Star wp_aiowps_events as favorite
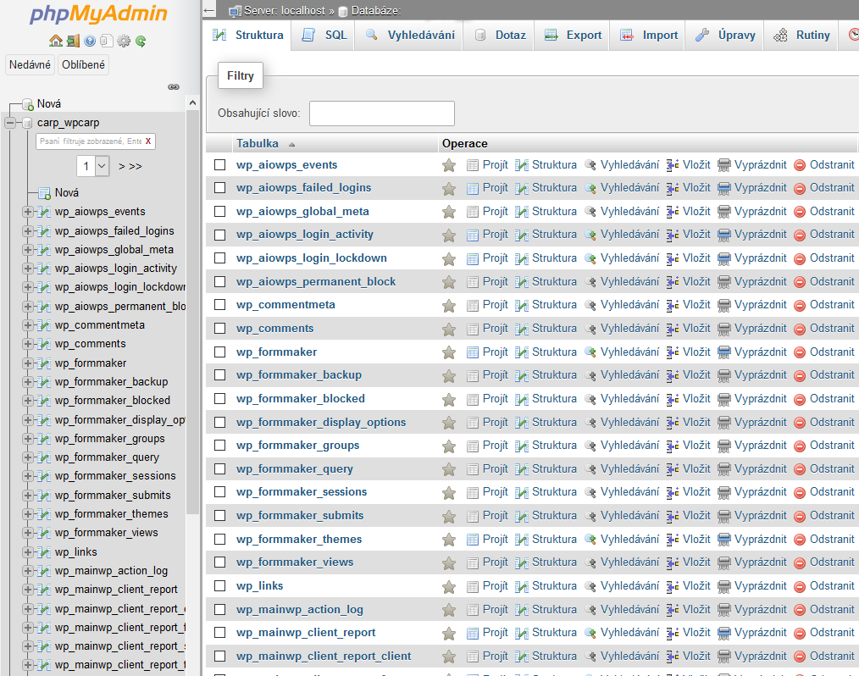 tap(449, 165)
